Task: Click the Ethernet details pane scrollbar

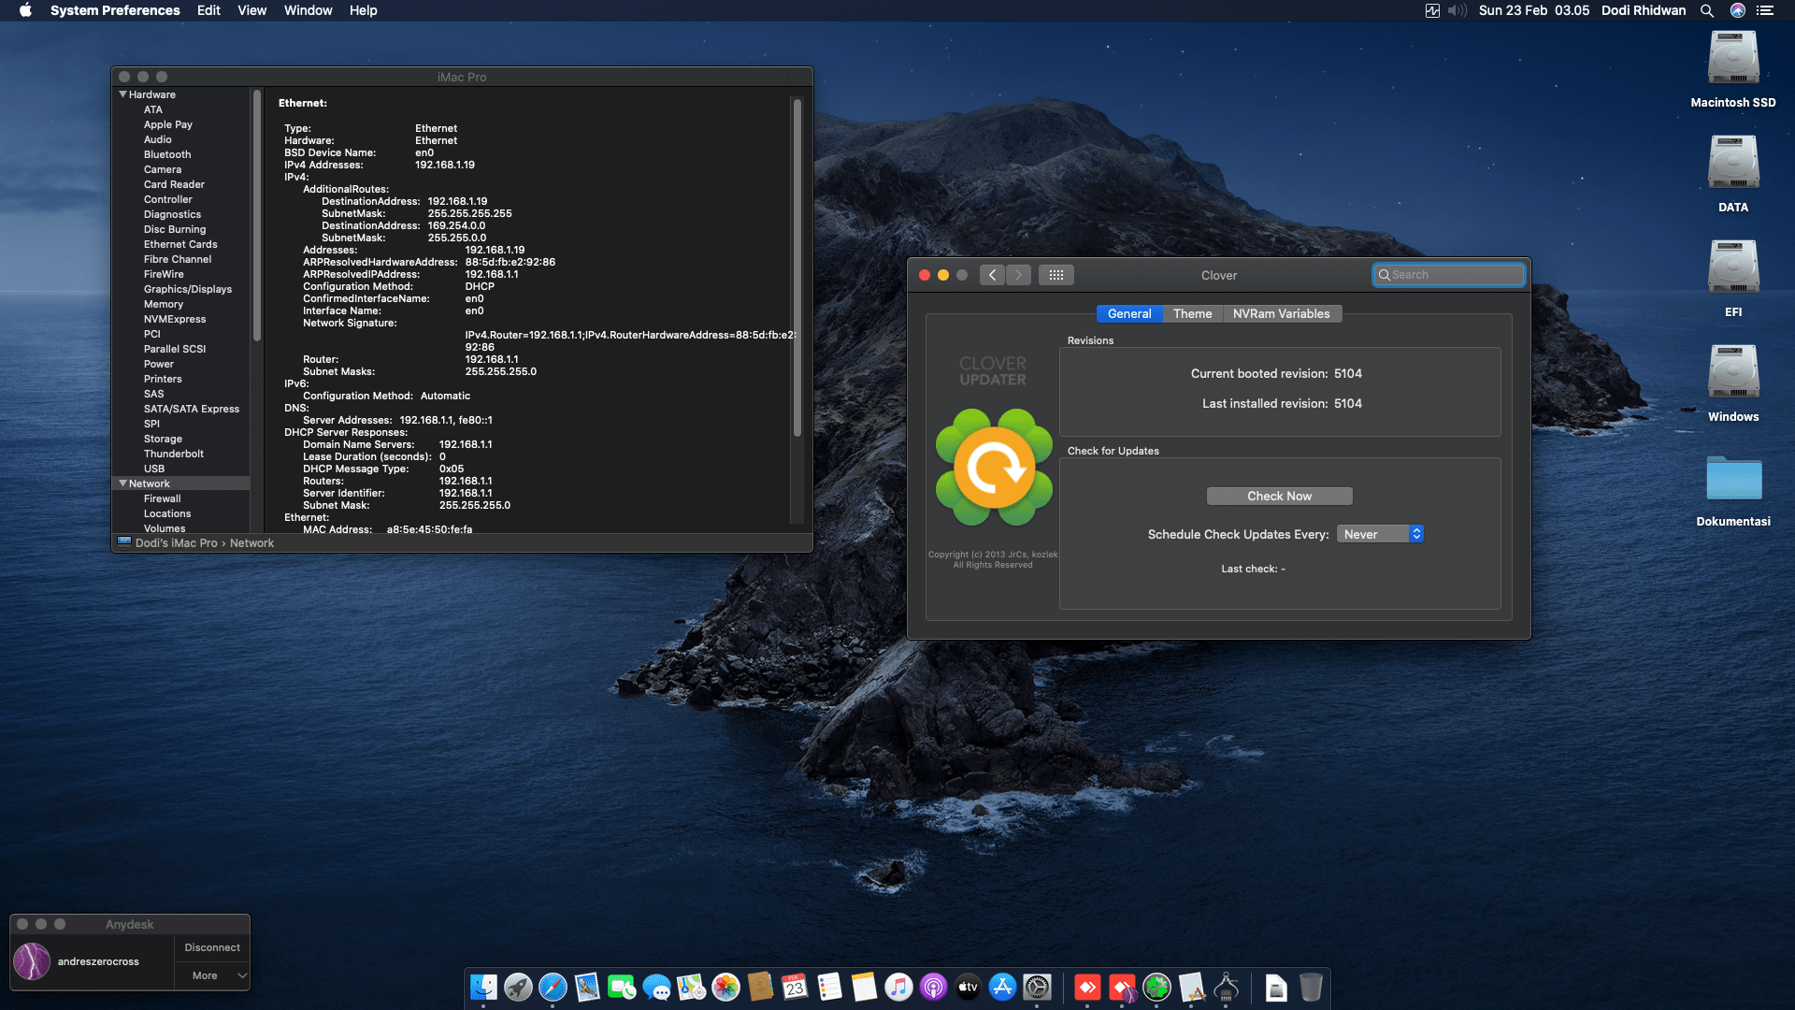Action: click(x=797, y=267)
